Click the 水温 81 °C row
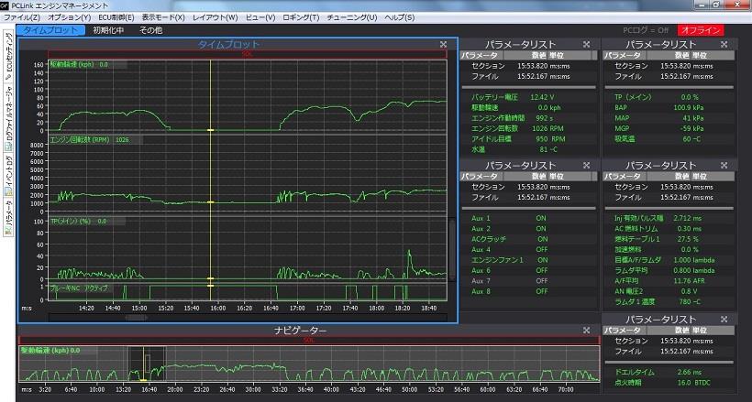Screen dimensions: 752x402 527,149
